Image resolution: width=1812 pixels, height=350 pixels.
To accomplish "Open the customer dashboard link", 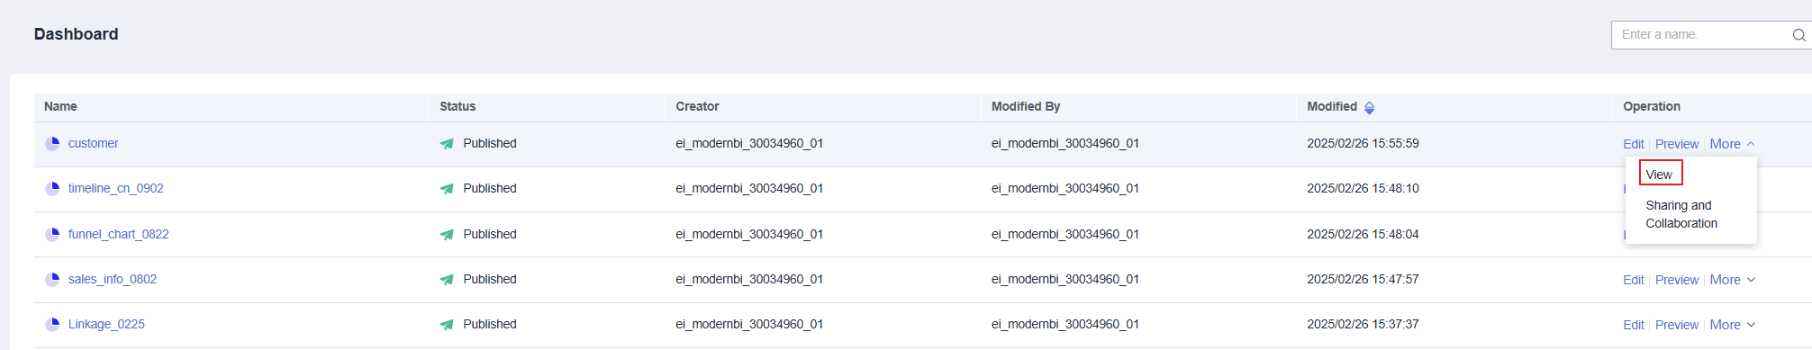I will click(x=93, y=143).
